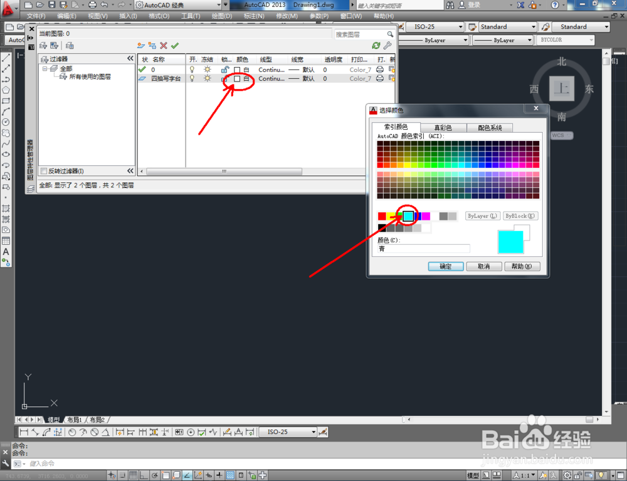This screenshot has width=627, height=481.
Task: Open layer manager settings wrench icon
Action: 387,46
